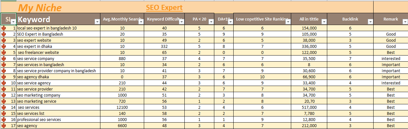Expand the Remark column filter

(404, 21)
